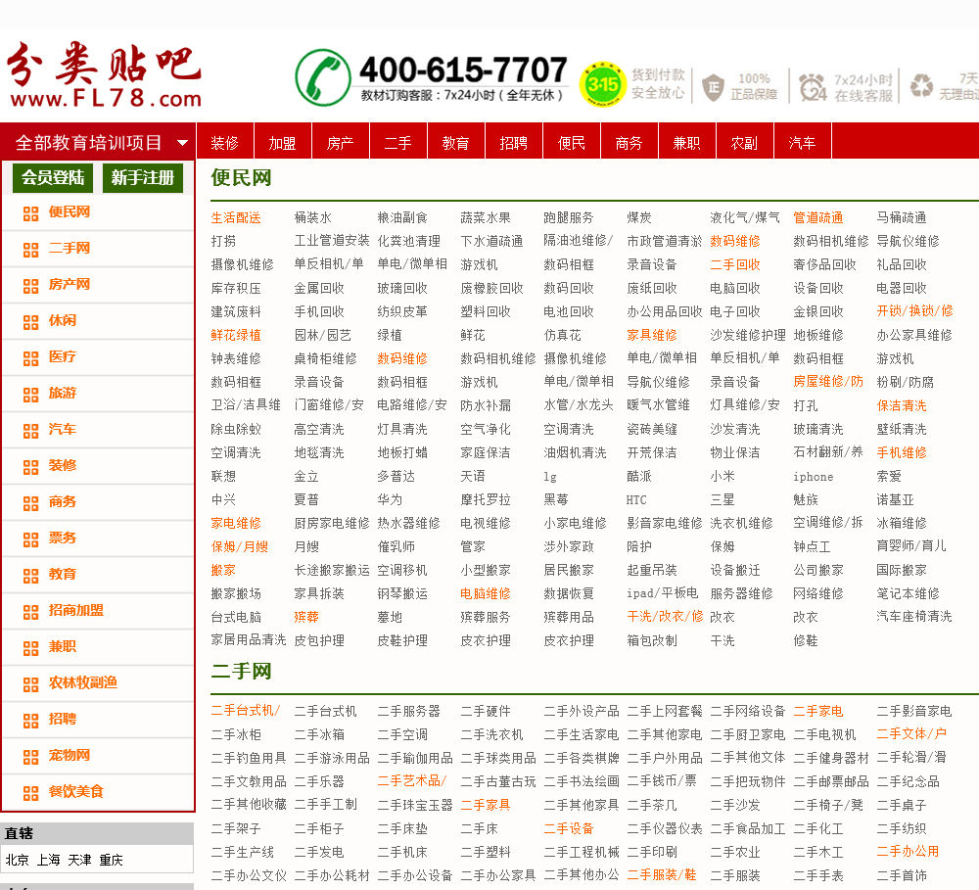This screenshot has width=979, height=890.
Task: Click the grid icon beside 便民网
Action: click(x=30, y=213)
